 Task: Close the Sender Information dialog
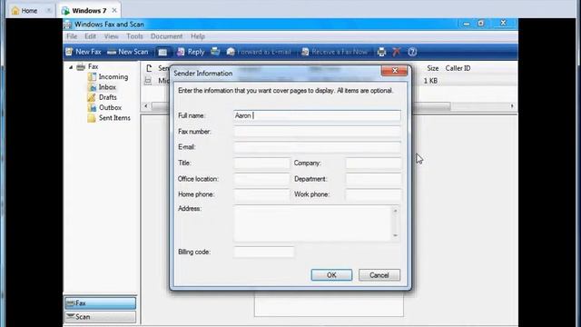click(x=395, y=71)
